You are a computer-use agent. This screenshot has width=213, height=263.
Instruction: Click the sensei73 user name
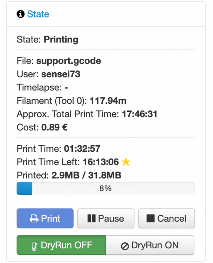[x=61, y=74]
